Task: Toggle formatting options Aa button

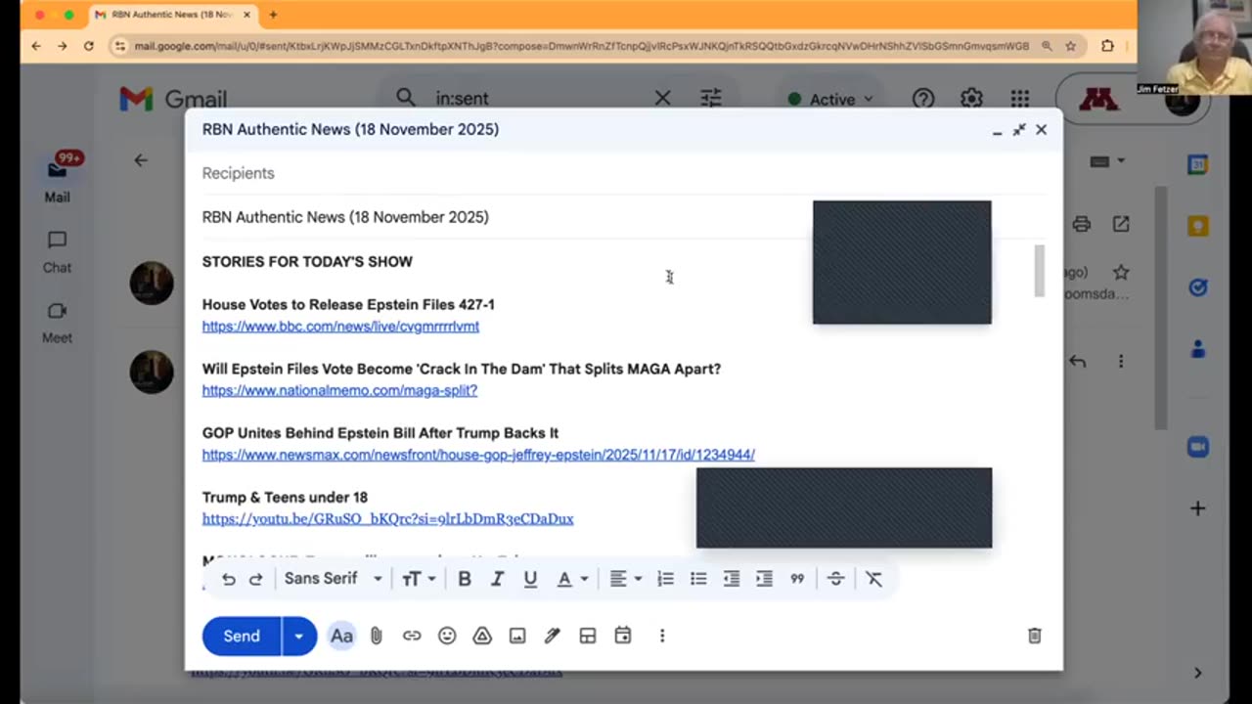Action: click(341, 636)
